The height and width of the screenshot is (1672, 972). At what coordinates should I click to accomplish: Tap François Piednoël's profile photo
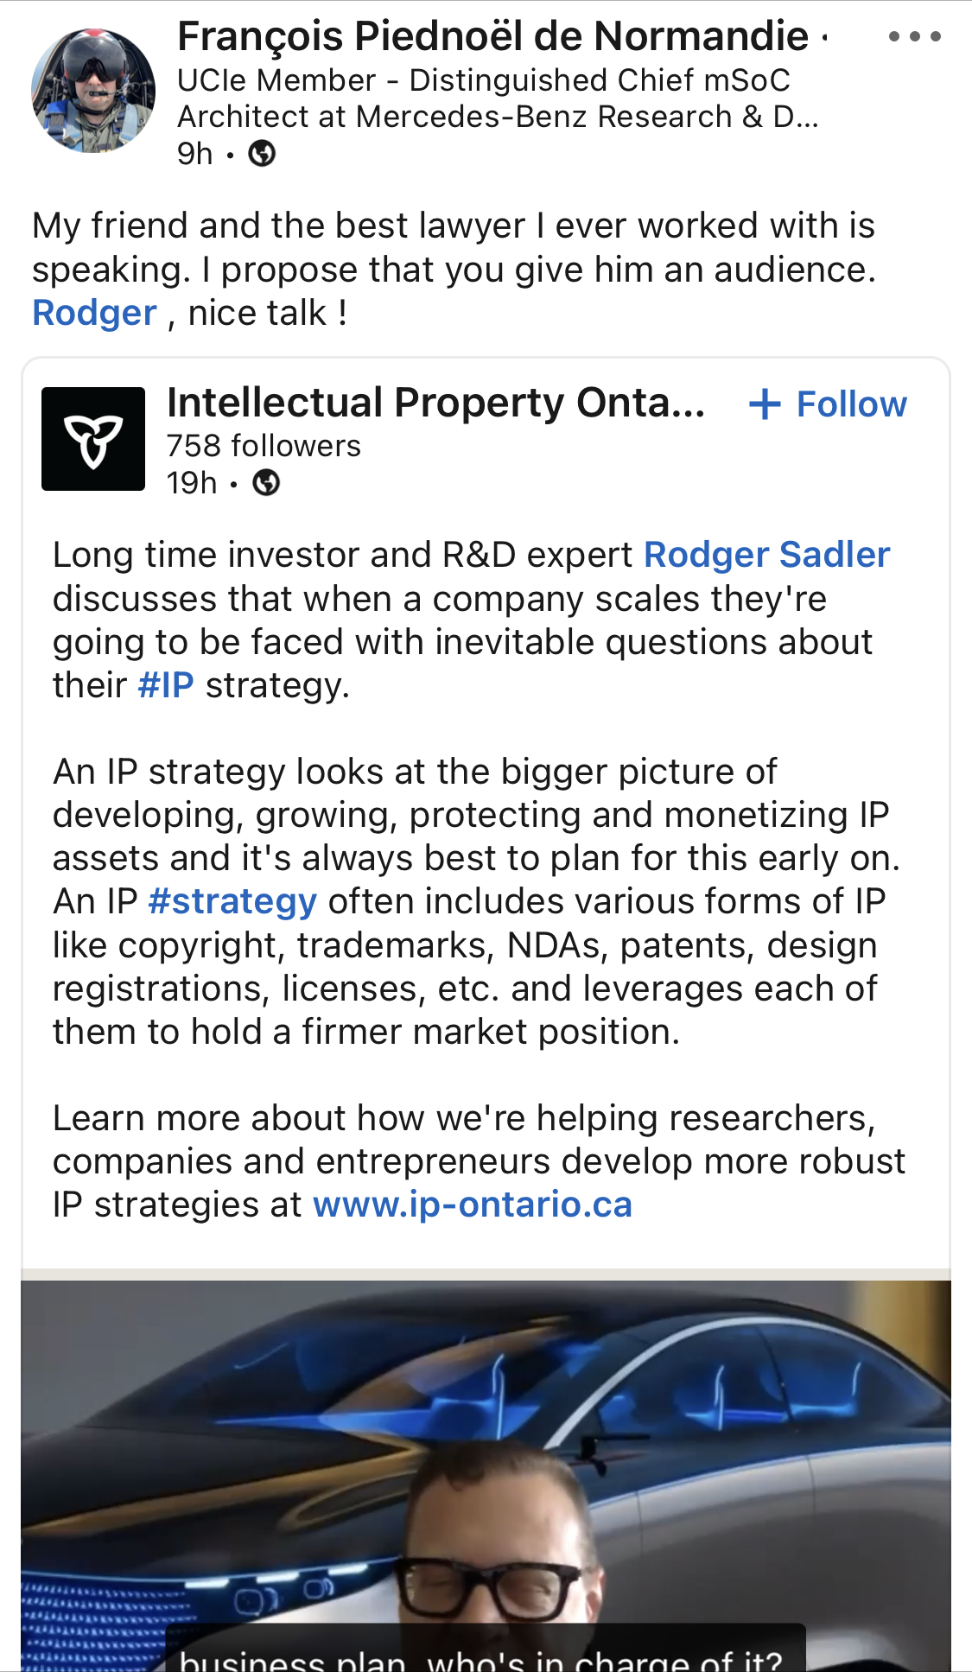[x=93, y=91]
